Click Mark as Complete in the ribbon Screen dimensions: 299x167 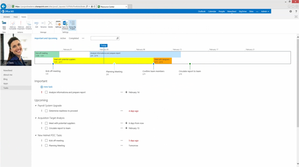(x=13, y=25)
